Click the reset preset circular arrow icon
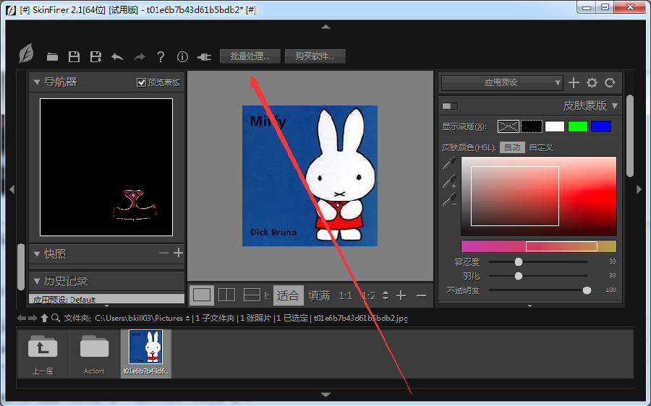 pyautogui.click(x=610, y=83)
